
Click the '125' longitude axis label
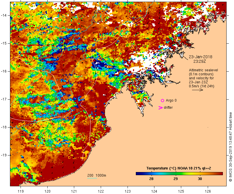(181, 191)
